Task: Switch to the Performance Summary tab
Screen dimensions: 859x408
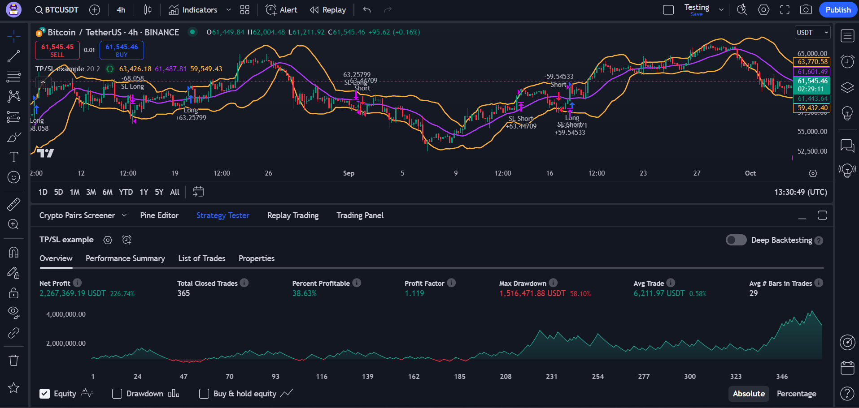Action: point(125,258)
